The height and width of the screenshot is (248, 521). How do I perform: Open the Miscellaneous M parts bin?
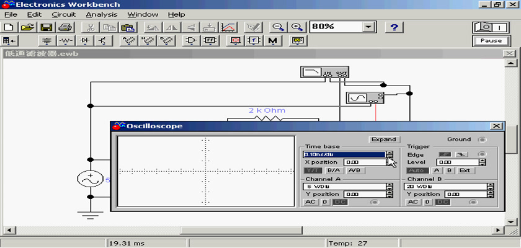pyautogui.click(x=273, y=41)
